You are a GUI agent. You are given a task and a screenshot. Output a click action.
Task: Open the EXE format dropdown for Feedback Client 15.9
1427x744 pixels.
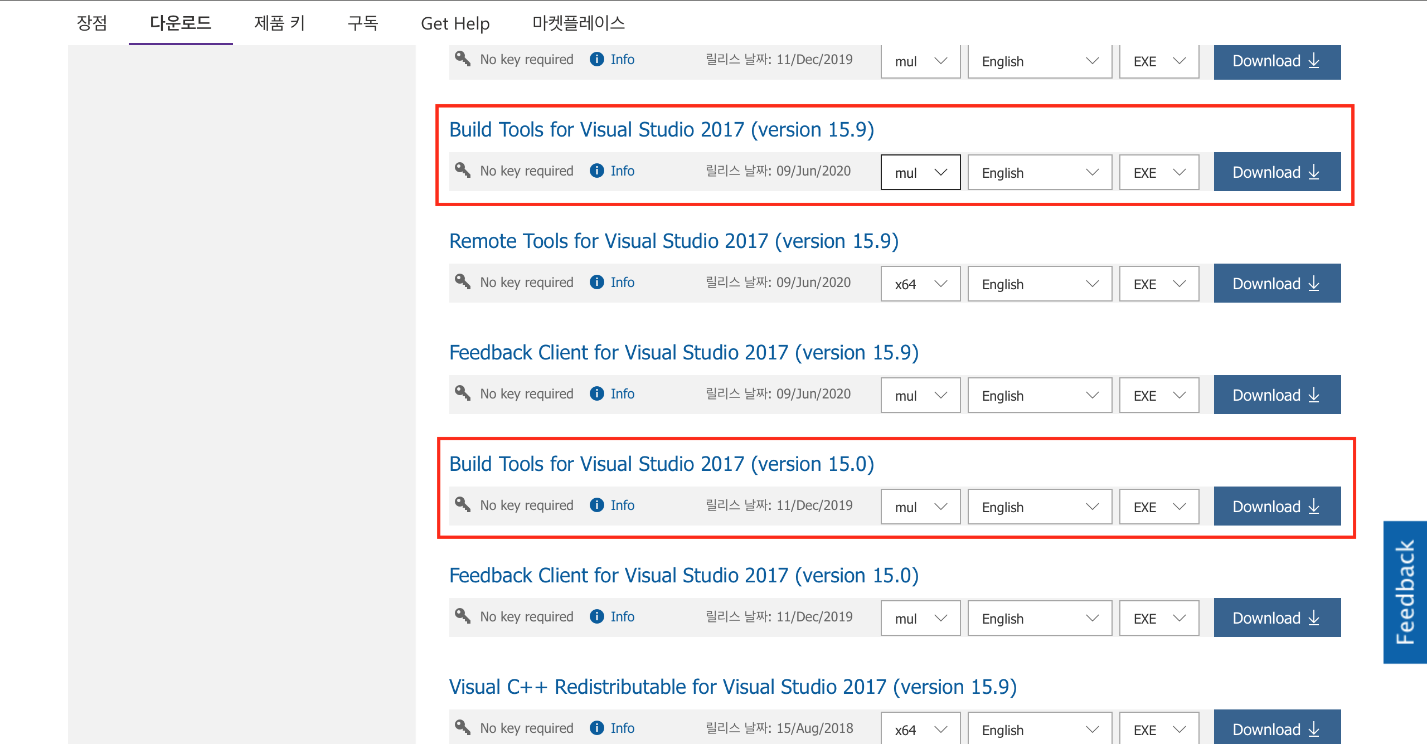1159,395
